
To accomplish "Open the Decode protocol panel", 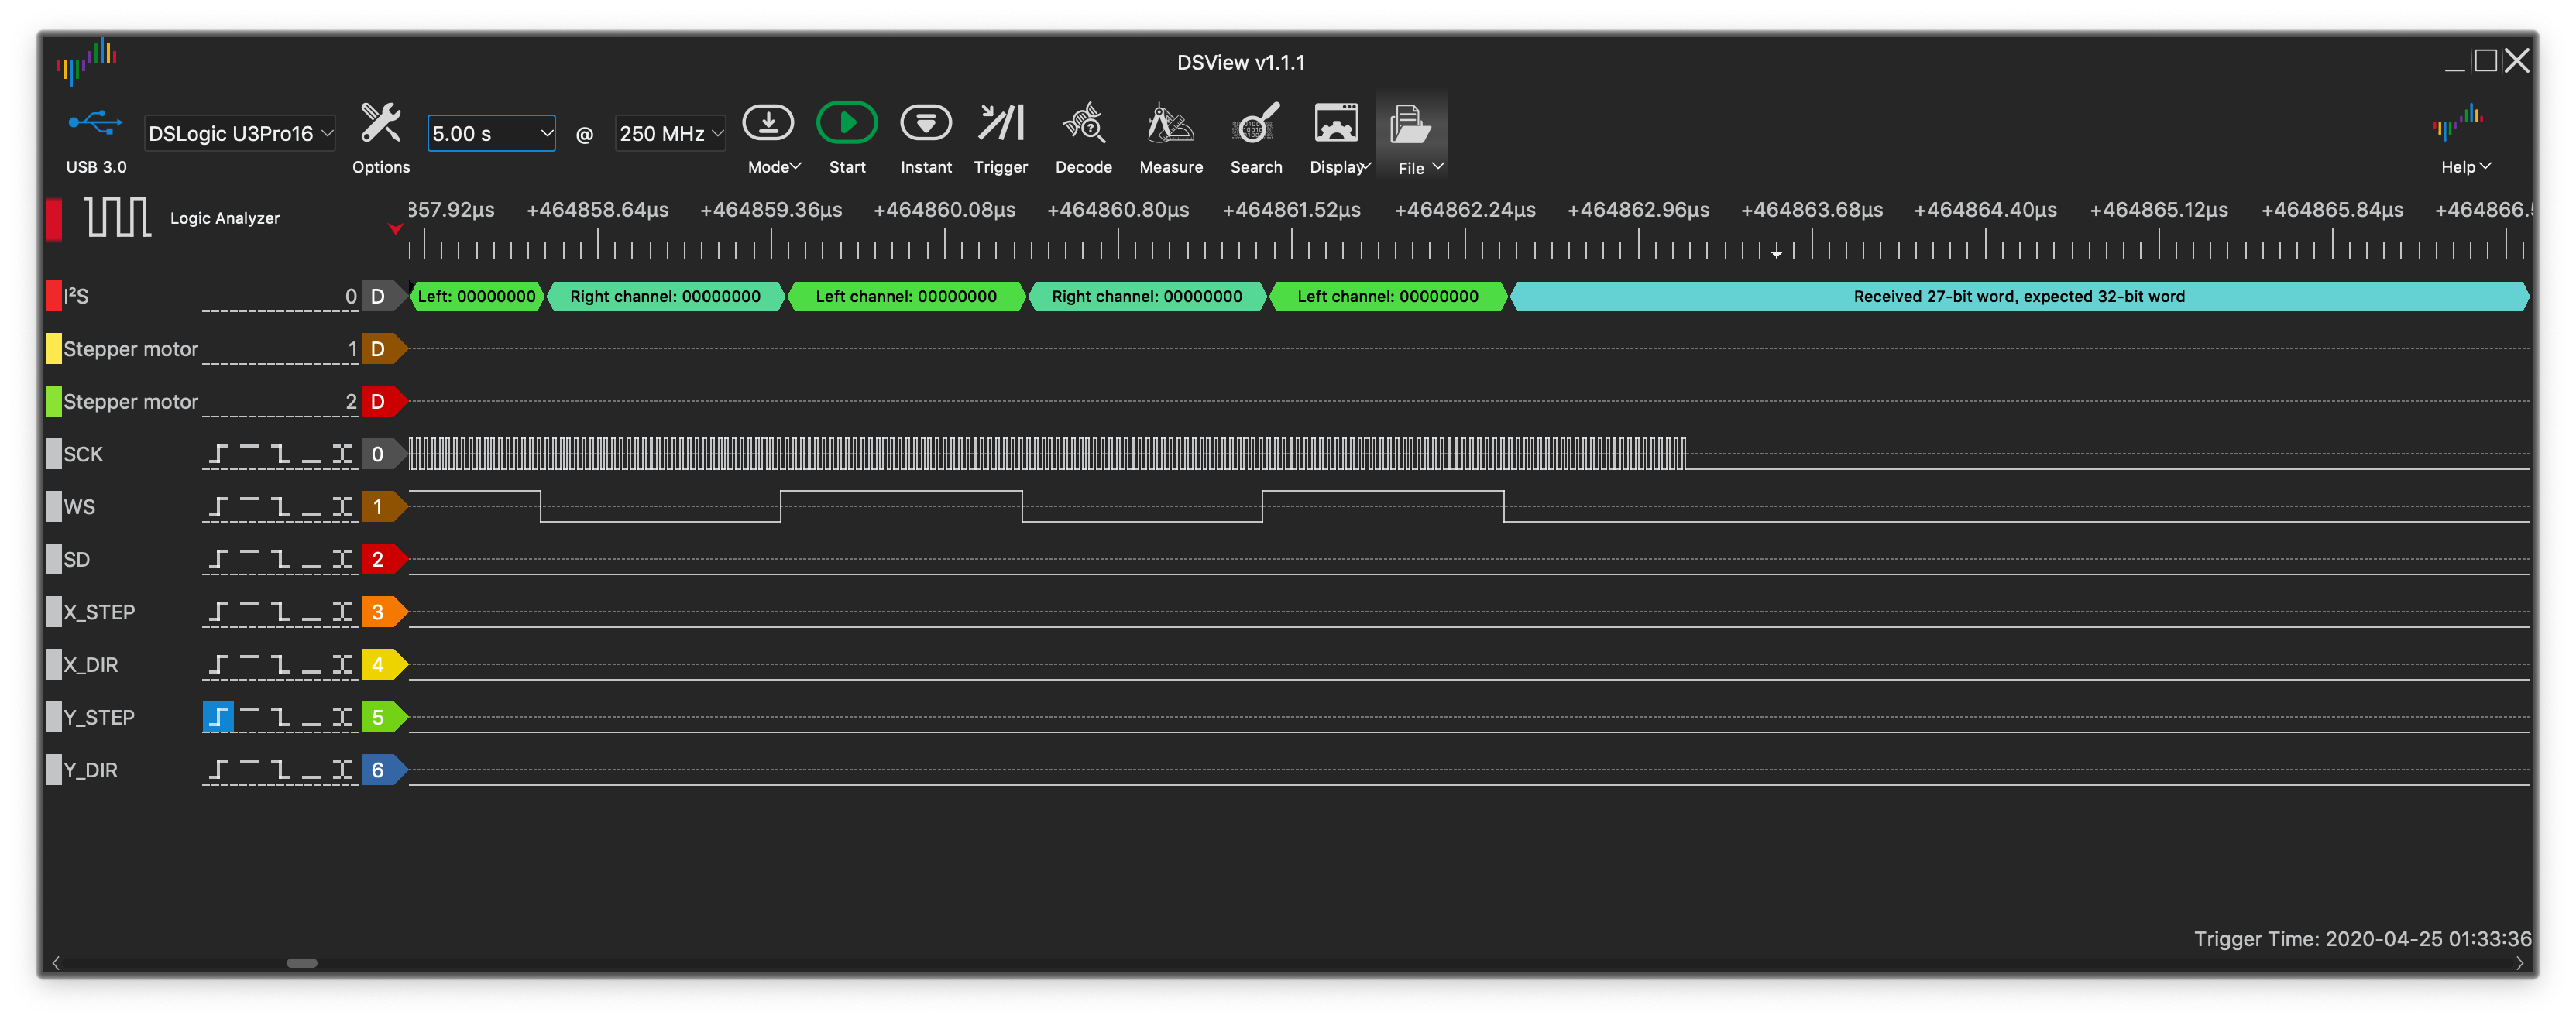I will (1083, 124).
